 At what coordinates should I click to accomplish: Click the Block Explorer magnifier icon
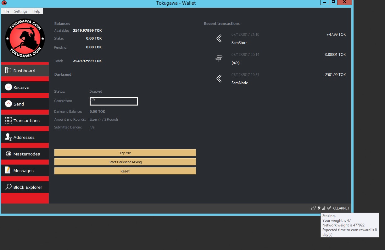click(8, 187)
